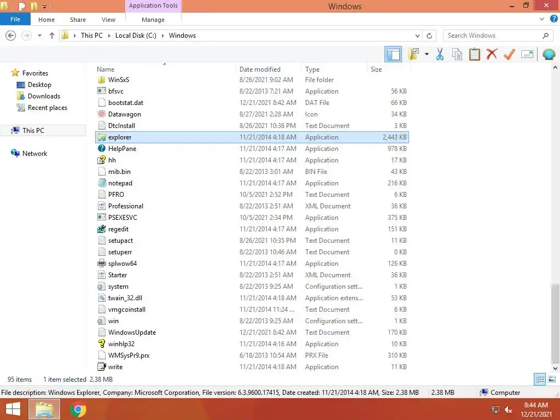Select the notepad application icon
This screenshot has height=420, width=560.
click(102, 183)
